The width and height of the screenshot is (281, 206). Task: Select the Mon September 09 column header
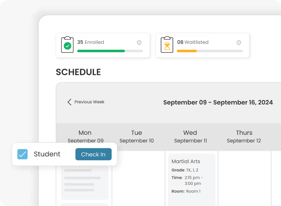[x=85, y=136]
